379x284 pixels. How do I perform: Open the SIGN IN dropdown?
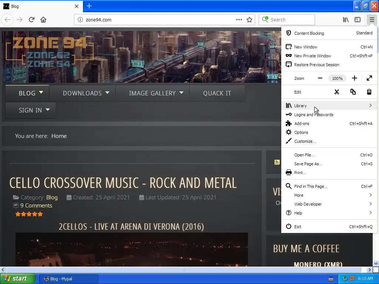click(x=30, y=110)
